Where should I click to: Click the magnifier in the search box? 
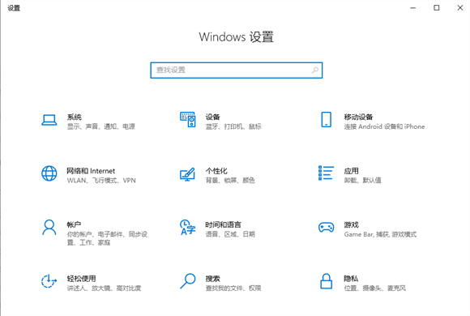coord(314,70)
